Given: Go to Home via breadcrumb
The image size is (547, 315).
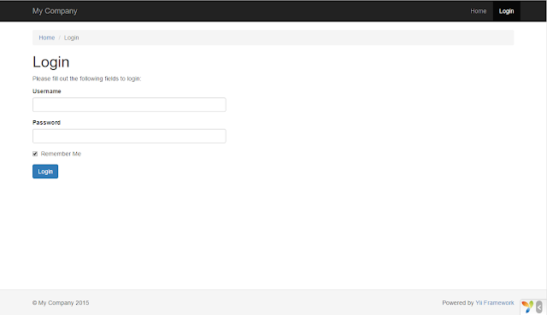Looking at the screenshot, I should point(47,38).
